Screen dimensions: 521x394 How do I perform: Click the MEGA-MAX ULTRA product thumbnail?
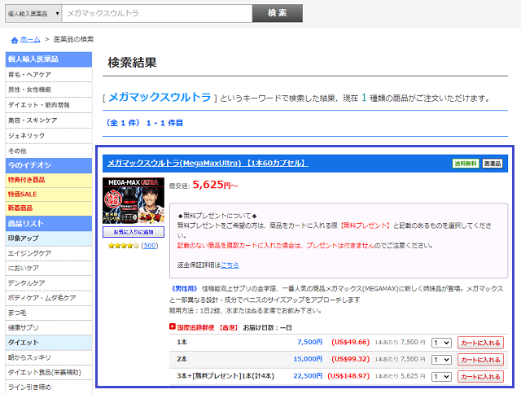pos(134,200)
